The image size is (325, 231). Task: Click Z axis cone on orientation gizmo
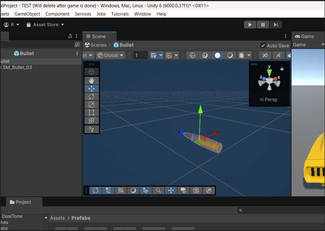264,79
